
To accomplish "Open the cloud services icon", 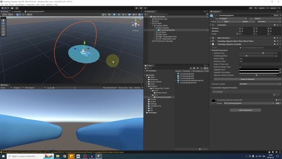I will point(12,8).
